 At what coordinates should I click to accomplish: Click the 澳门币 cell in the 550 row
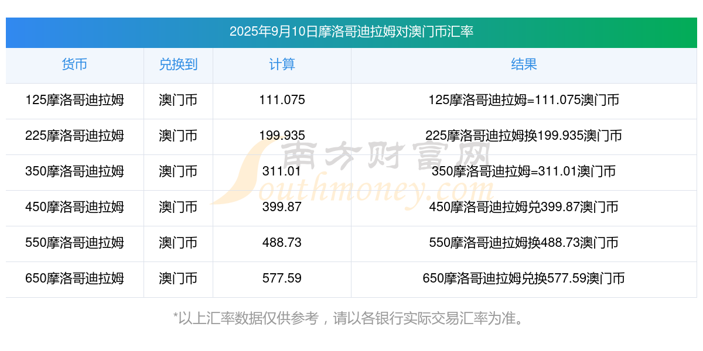tap(178, 243)
